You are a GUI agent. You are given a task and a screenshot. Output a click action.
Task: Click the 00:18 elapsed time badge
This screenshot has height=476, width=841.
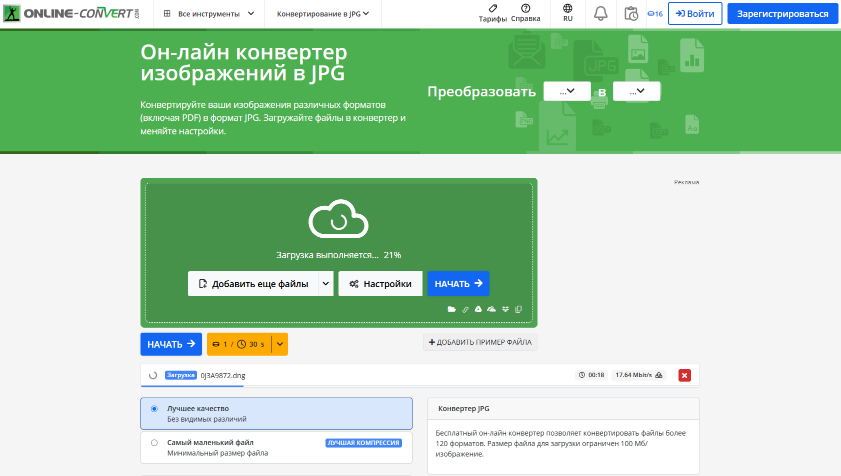(x=591, y=375)
